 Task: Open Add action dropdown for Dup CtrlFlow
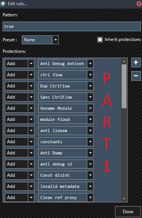pos(20,86)
